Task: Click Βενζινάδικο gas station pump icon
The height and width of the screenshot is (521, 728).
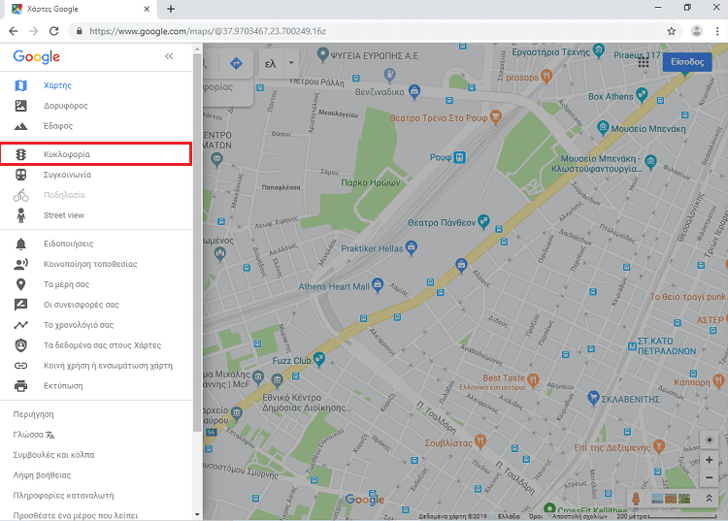Action: click(x=389, y=75)
